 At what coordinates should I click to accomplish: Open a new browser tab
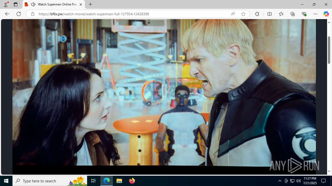pyautogui.click(x=90, y=4)
